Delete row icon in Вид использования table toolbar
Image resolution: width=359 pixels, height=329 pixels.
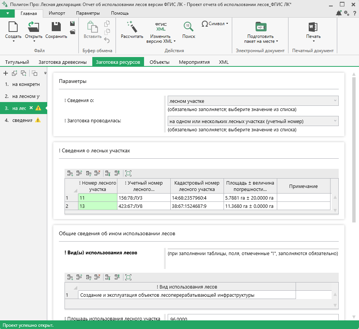pyautogui.click(x=97, y=277)
